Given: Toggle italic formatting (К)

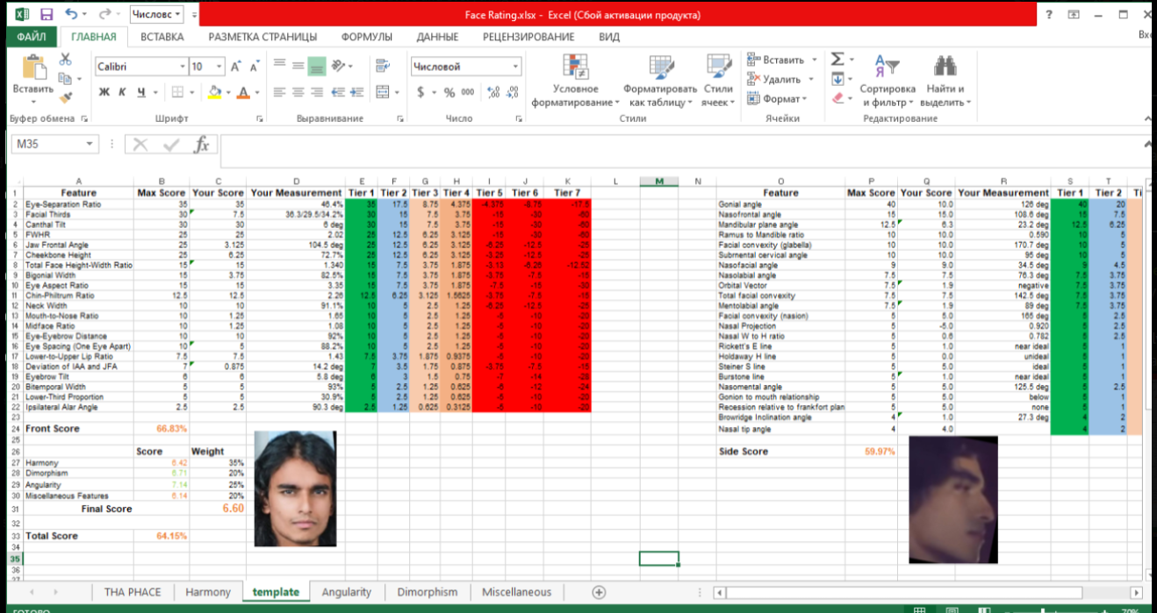Looking at the screenshot, I should coord(122,92).
